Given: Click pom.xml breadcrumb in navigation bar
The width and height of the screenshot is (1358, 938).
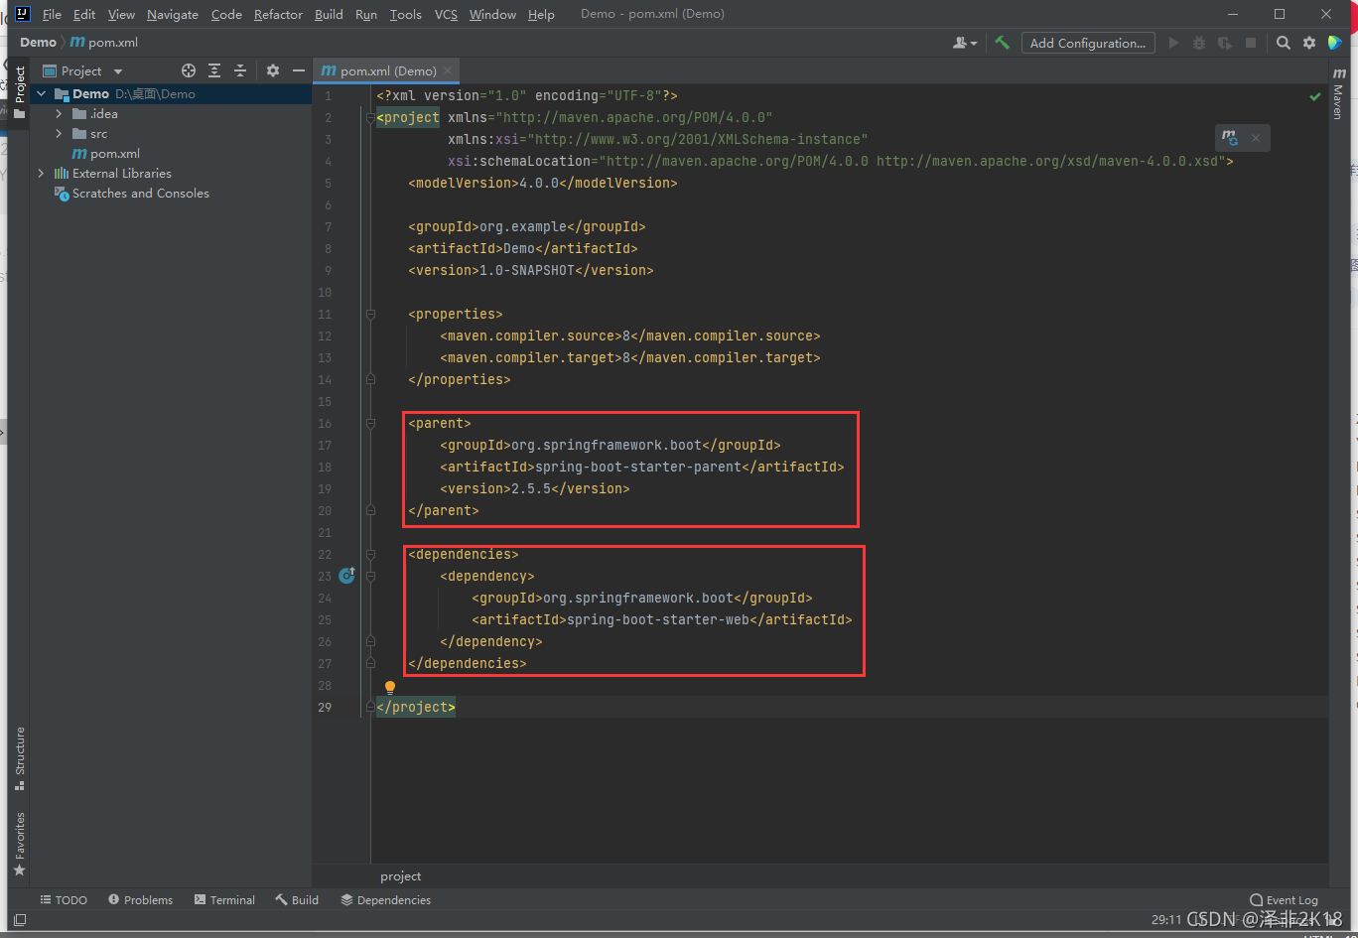Looking at the screenshot, I should click(104, 43).
